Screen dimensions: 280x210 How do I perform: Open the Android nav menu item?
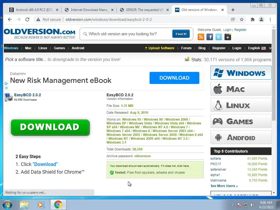point(78,48)
